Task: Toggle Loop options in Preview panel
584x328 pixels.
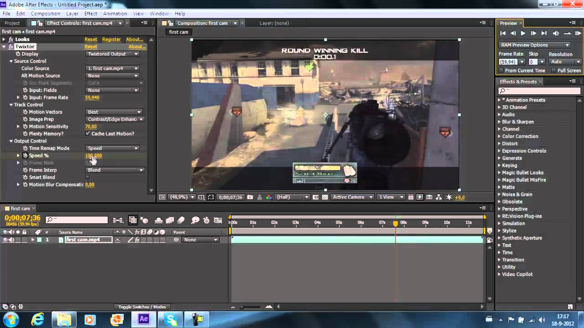Action: point(567,33)
